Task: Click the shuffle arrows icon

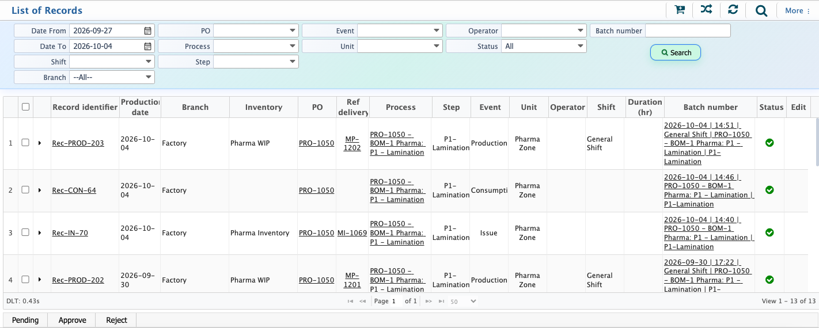Action: point(706,10)
